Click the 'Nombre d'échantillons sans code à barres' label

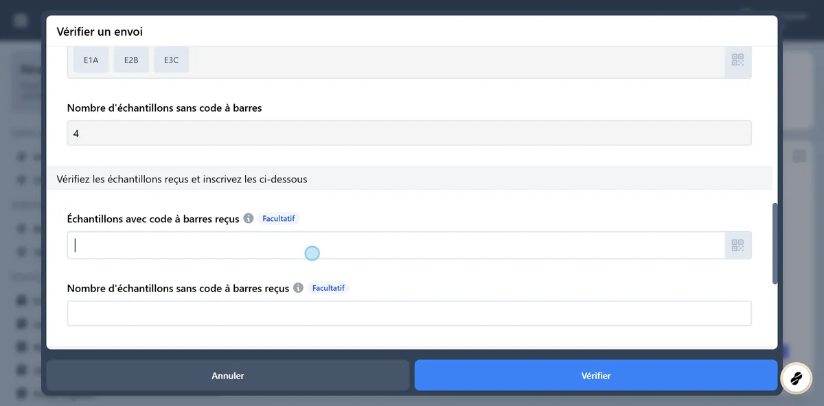[164, 108]
